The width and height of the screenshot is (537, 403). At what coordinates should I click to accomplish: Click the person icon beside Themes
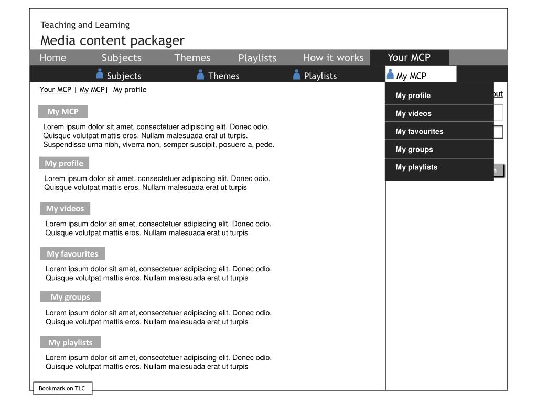201,75
